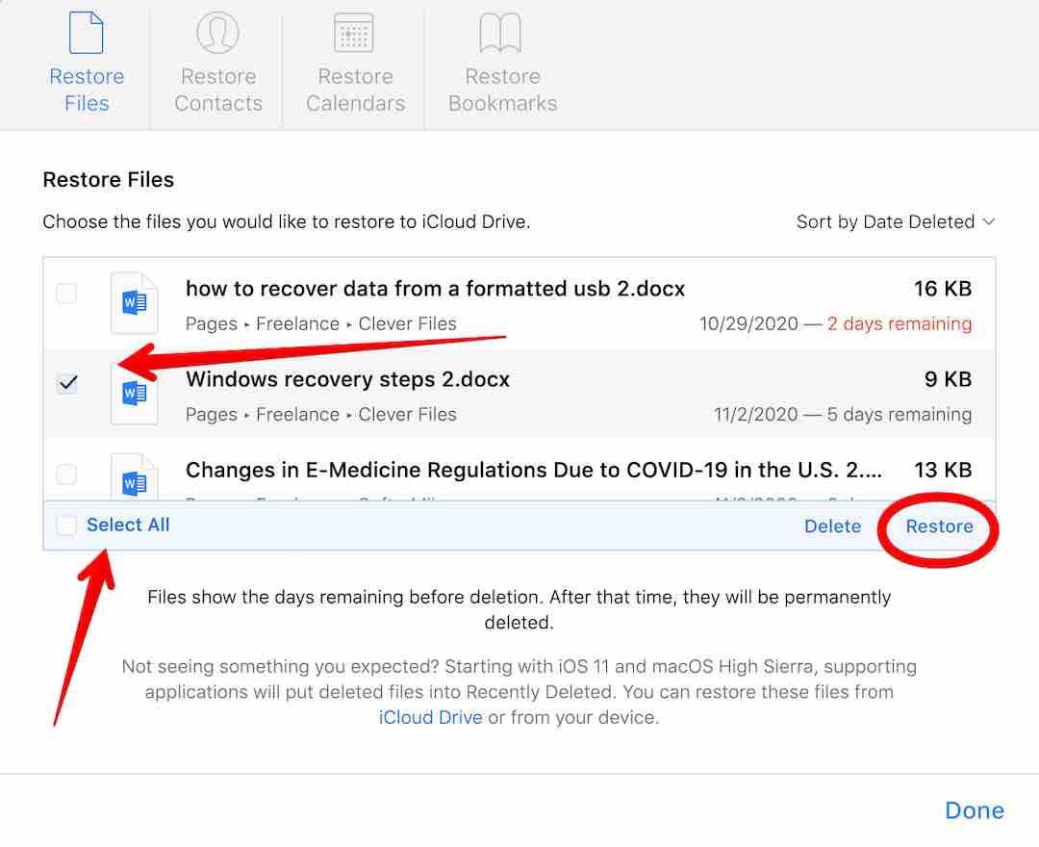Click the Restore button in the list footer
The width and height of the screenshot is (1039, 847).
point(940,526)
